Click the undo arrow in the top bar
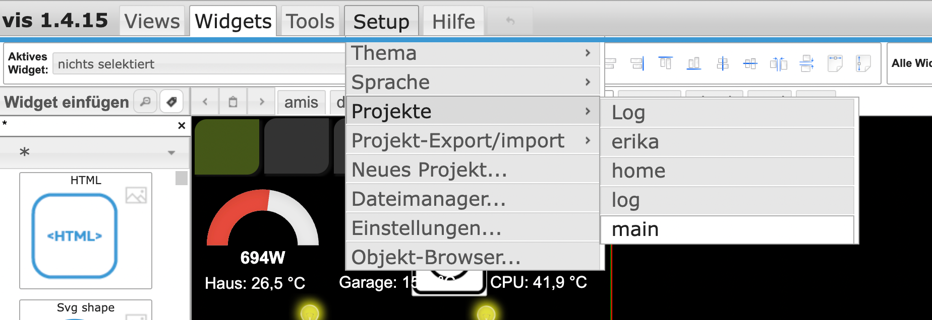 pyautogui.click(x=509, y=20)
